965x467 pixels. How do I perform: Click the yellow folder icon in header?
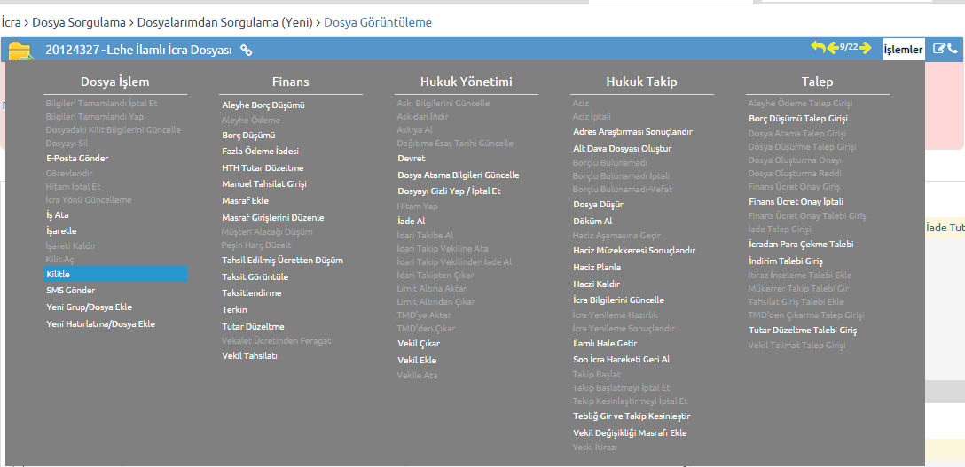(20, 51)
